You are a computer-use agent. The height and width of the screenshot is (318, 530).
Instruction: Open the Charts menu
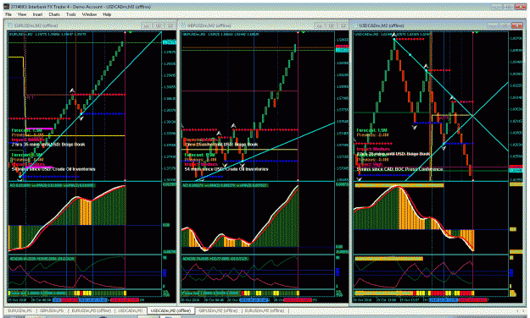[54, 14]
